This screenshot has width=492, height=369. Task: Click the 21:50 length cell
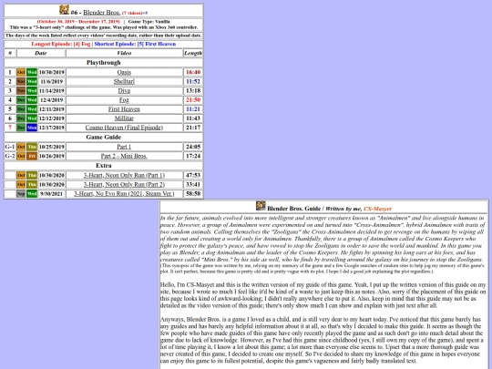[x=193, y=100]
